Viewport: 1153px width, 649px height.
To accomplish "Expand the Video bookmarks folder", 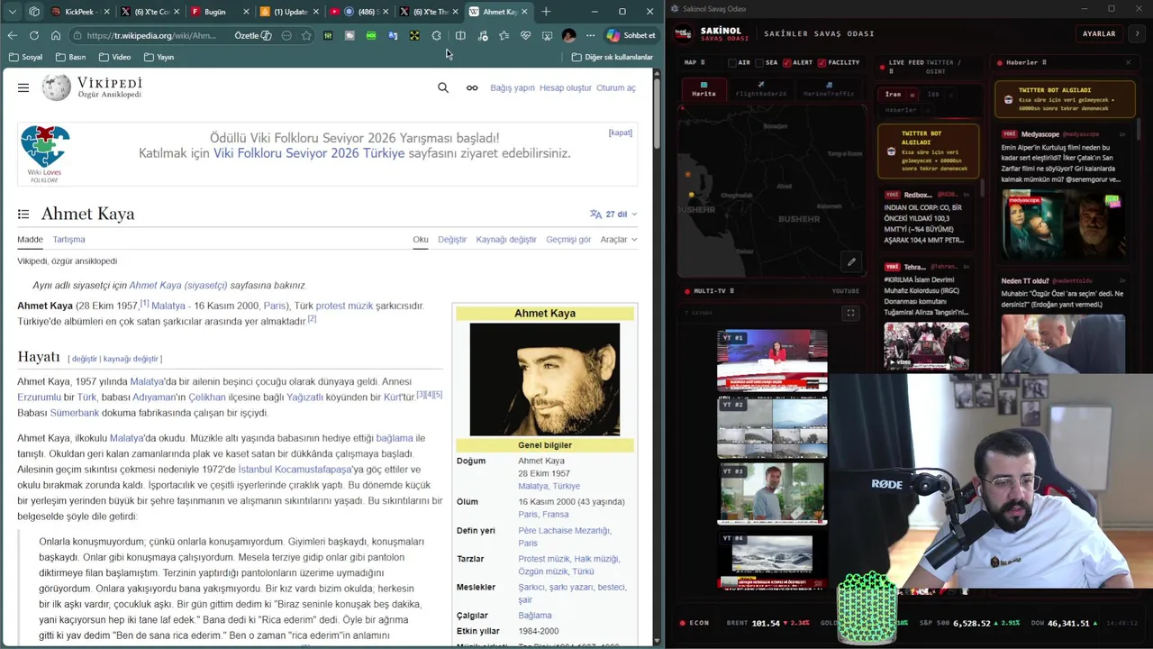I will click(x=114, y=57).
